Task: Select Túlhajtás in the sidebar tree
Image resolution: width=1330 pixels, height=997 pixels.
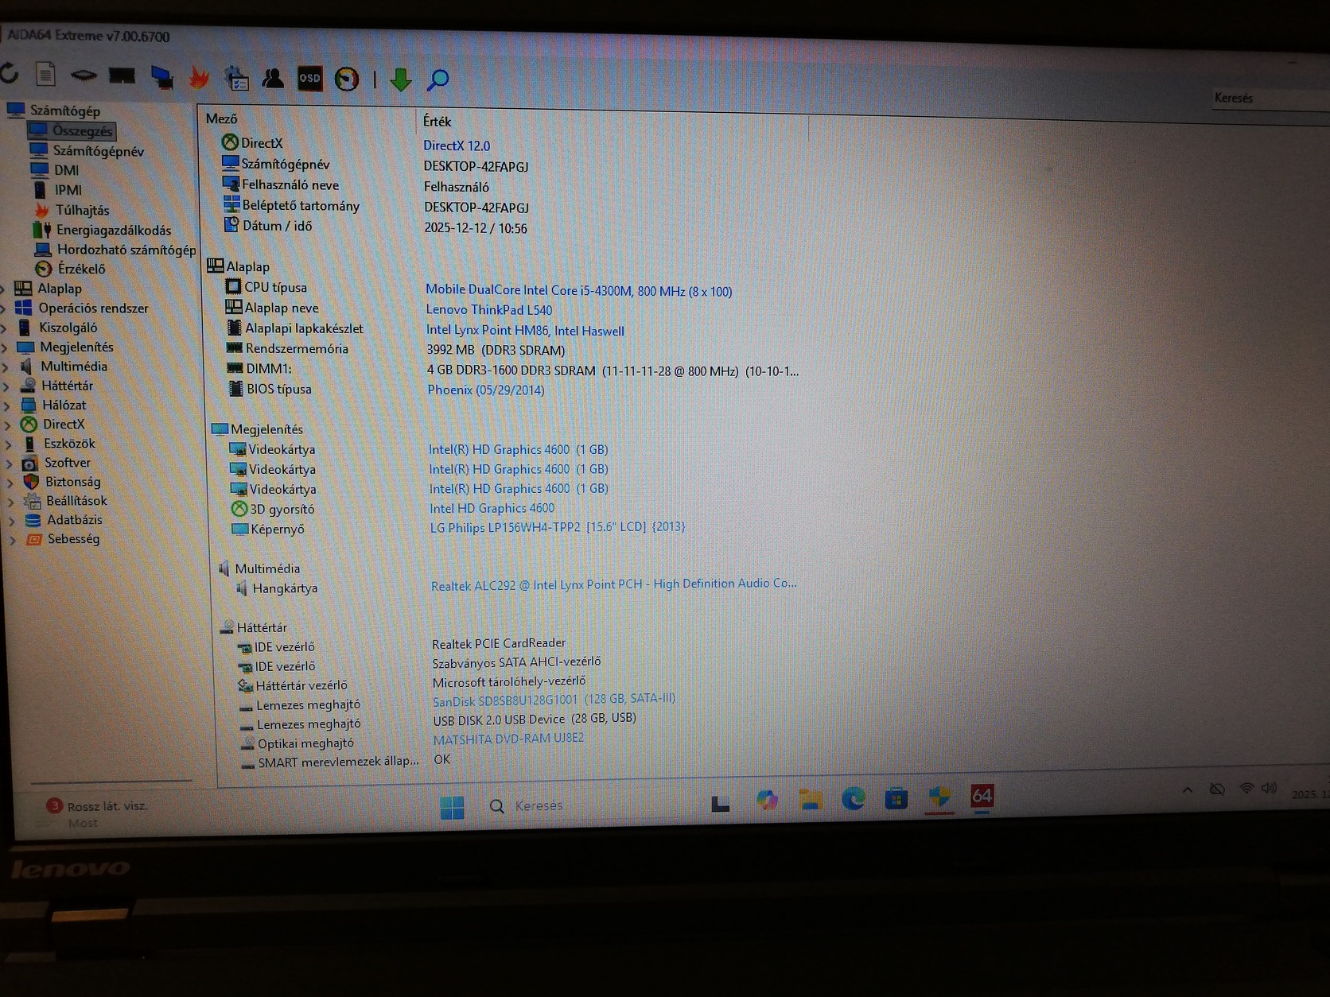Action: [72, 210]
